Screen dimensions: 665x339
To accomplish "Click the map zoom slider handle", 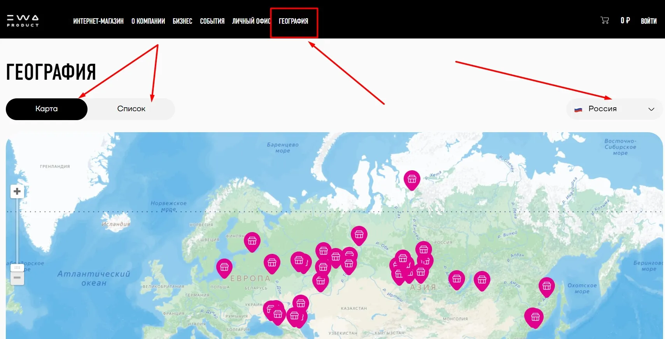I will pos(17,267).
